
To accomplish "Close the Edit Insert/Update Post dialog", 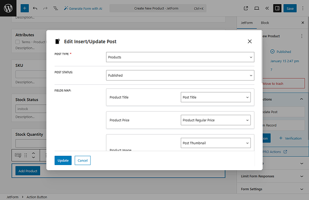I will pos(250,41).
